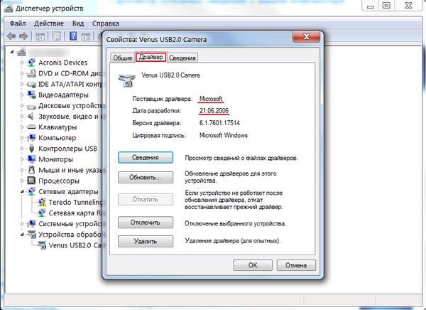Open the Файл menu
The image size is (426, 310).
click(x=18, y=23)
